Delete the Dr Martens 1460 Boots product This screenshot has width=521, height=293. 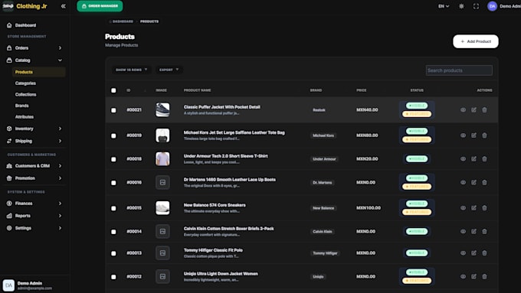point(484,183)
